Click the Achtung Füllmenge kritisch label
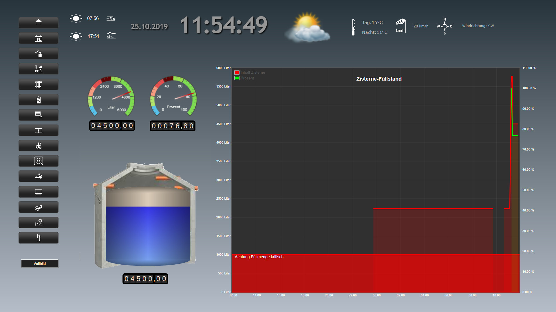This screenshot has height=312, width=556. pos(259,257)
